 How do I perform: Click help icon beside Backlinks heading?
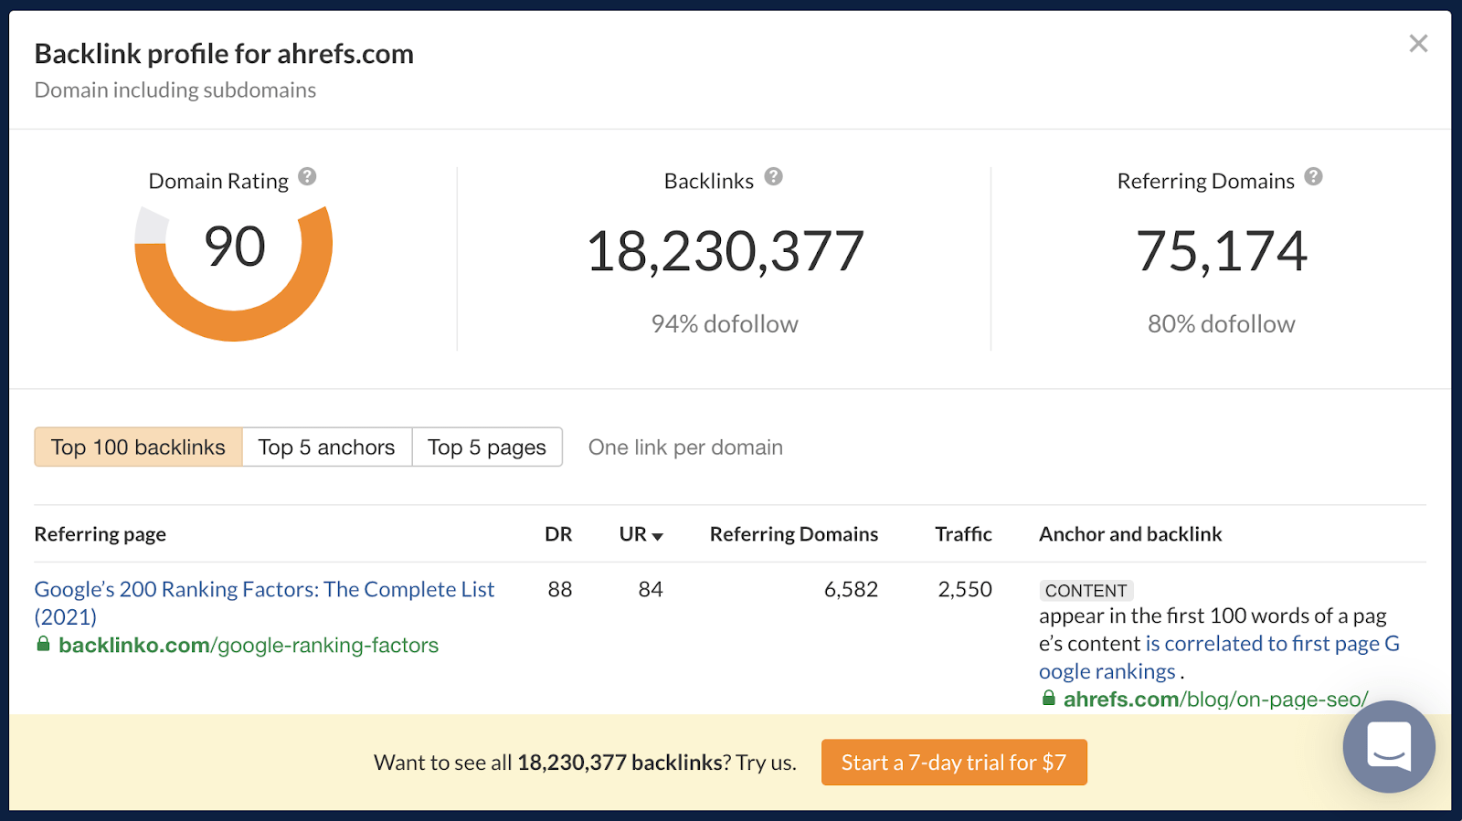[x=774, y=177]
